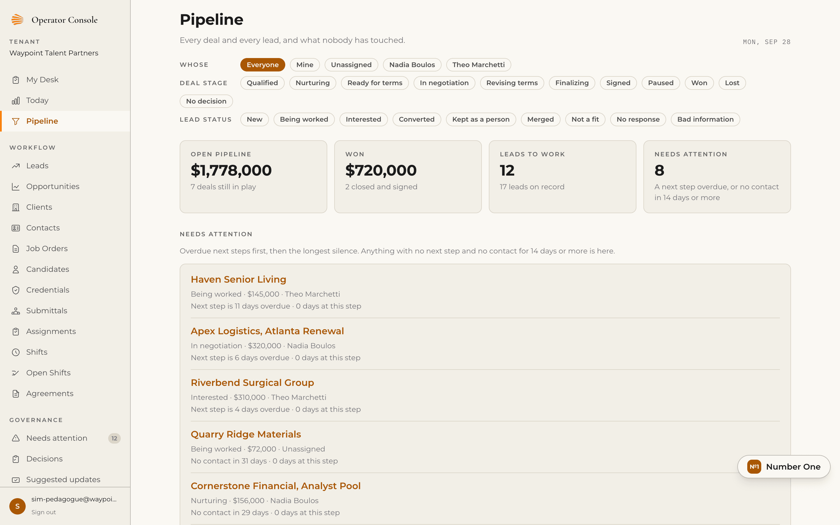
Task: Enable the Being worked lead status filter
Action: pos(304,120)
